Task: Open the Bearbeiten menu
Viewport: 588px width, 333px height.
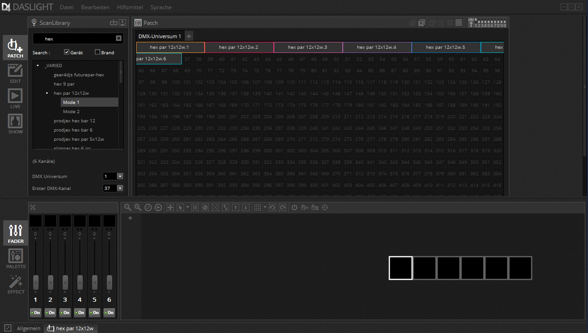Action: point(95,7)
